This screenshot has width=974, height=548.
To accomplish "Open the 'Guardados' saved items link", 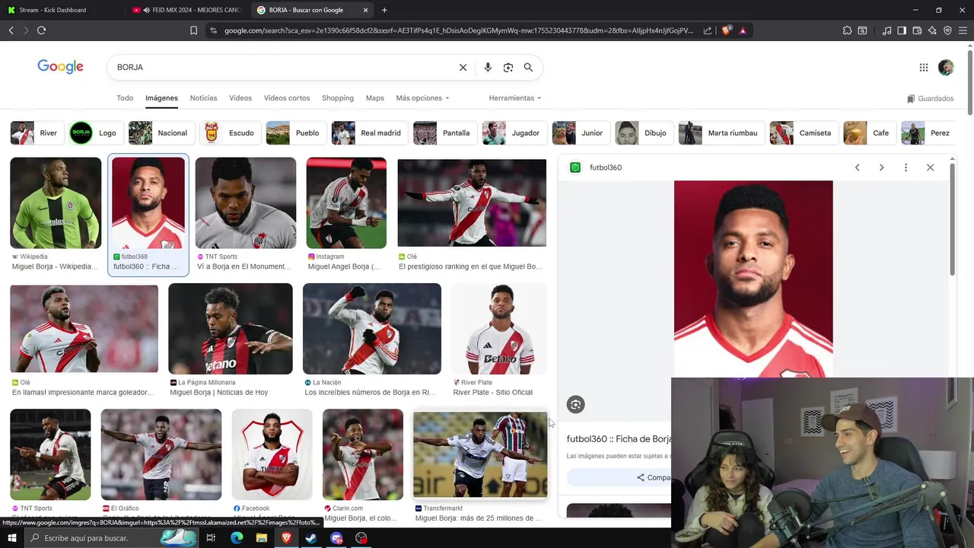I will coord(931,98).
